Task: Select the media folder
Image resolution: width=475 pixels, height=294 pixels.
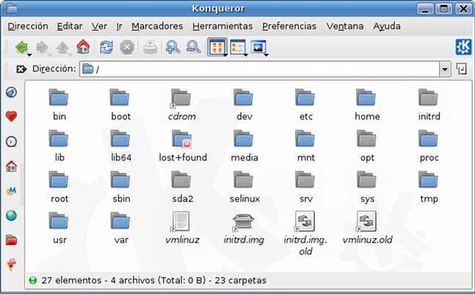Action: point(244,146)
